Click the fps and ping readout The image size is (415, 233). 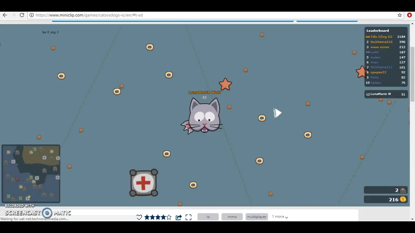[x=50, y=32]
